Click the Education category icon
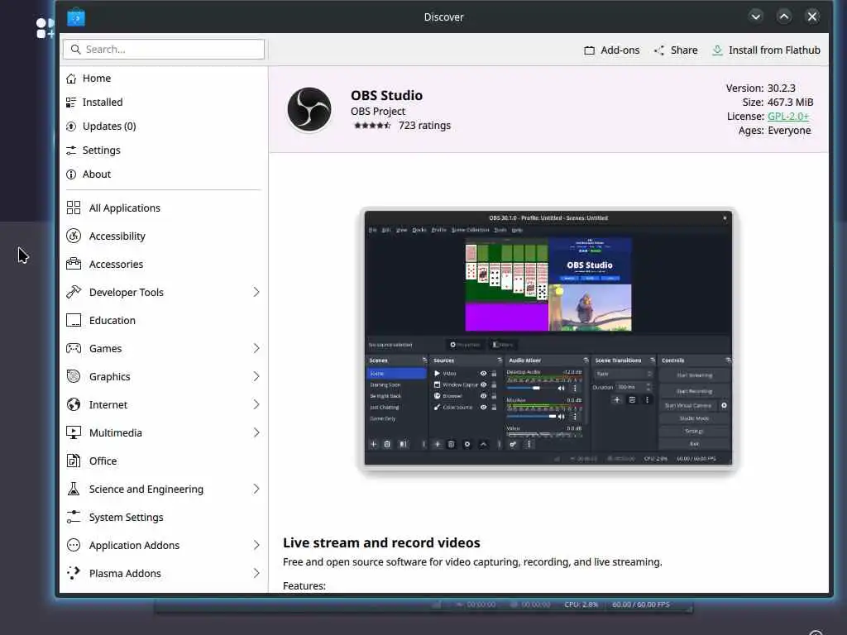 (74, 320)
